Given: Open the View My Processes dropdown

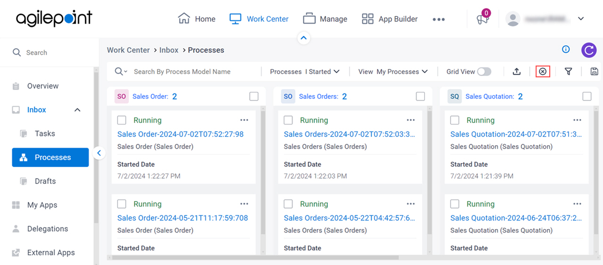Looking at the screenshot, I should click(x=393, y=72).
